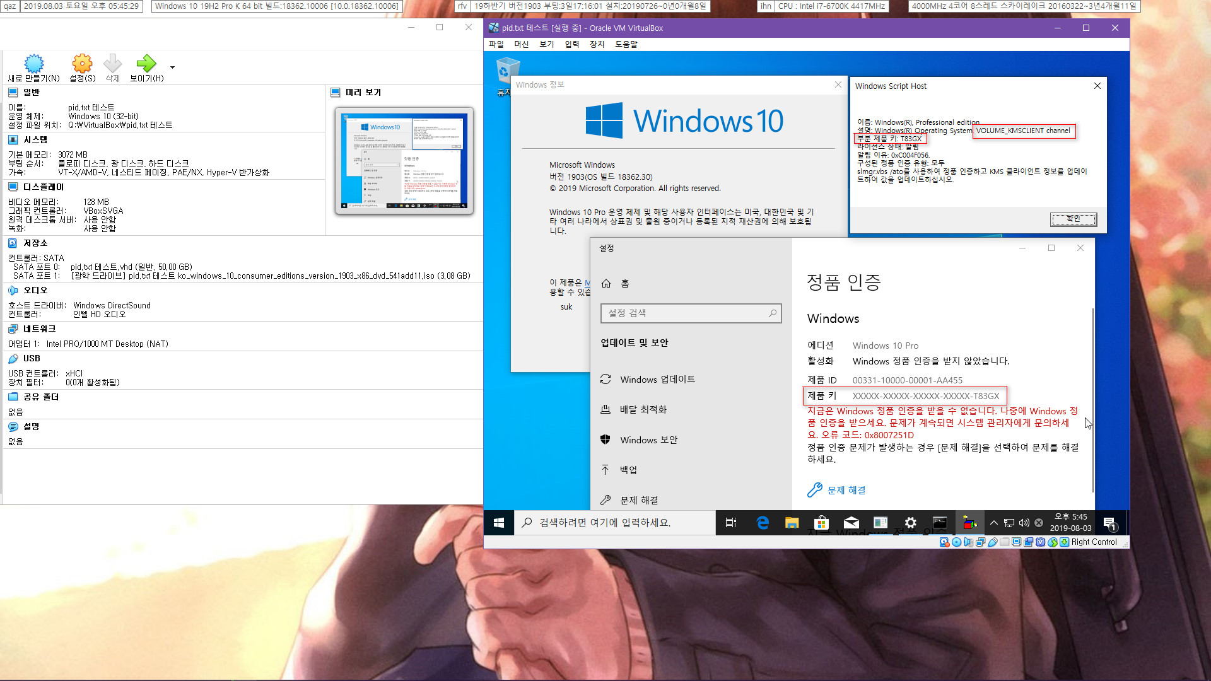The height and width of the screenshot is (681, 1211).
Task: Go to 홈 in guest Settings
Action: point(616,284)
